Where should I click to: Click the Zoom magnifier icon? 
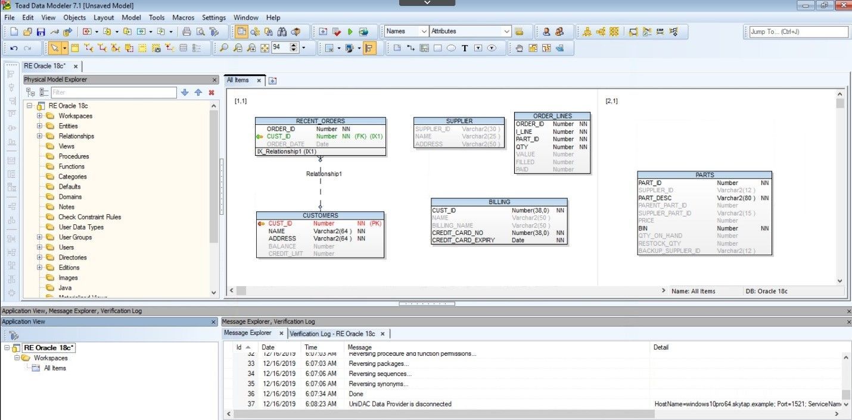(x=224, y=48)
